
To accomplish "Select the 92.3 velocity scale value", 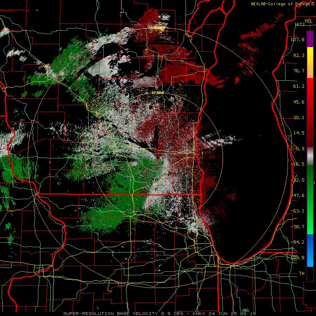I will 299,55.
